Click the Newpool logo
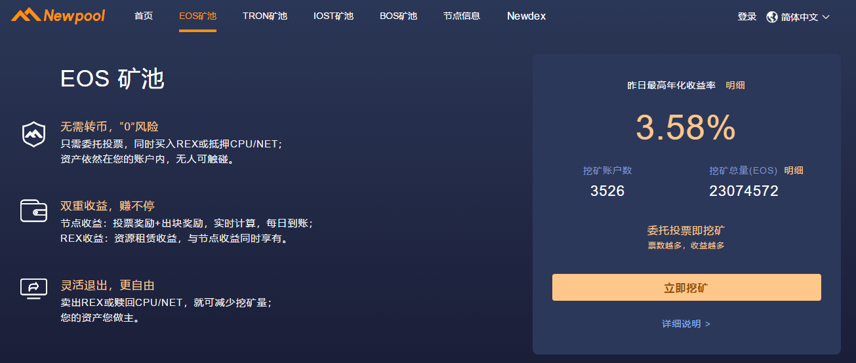This screenshot has width=856, height=363. (58, 15)
